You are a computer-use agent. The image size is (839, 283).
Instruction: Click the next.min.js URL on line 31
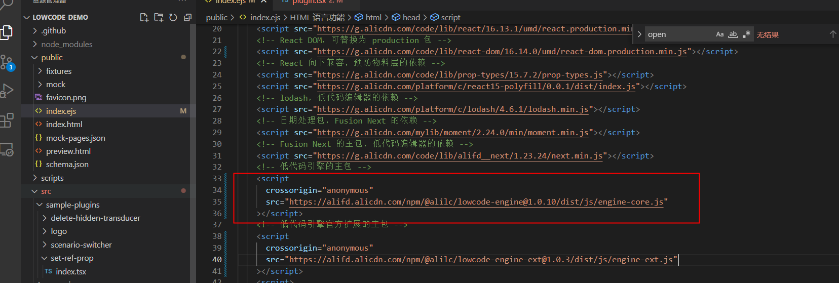[x=460, y=156]
